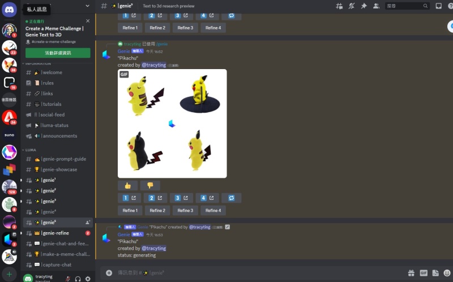
Task: Open the Threads icon in header
Action: coord(339,6)
